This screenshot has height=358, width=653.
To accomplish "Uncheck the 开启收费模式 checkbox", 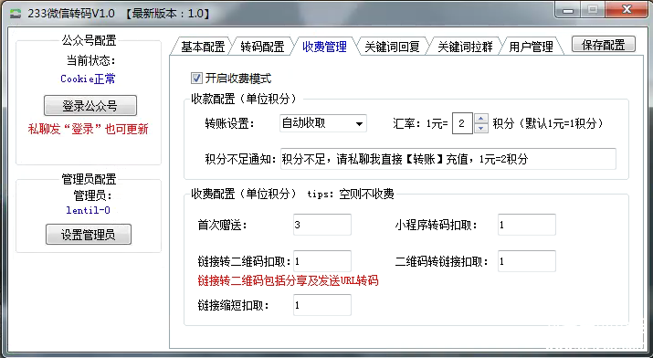I will (196, 78).
